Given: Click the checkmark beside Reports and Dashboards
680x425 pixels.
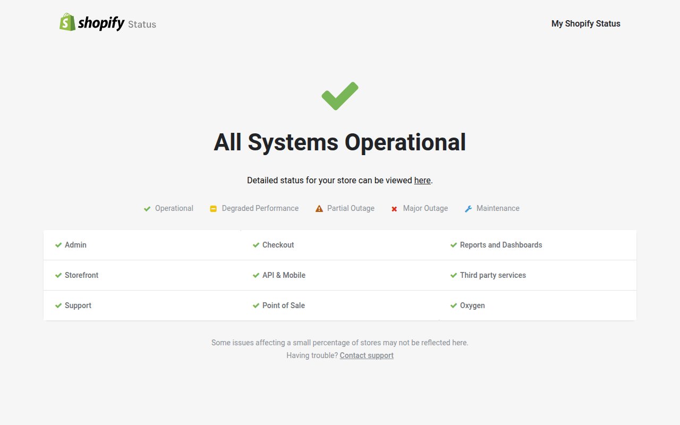Looking at the screenshot, I should tap(454, 245).
